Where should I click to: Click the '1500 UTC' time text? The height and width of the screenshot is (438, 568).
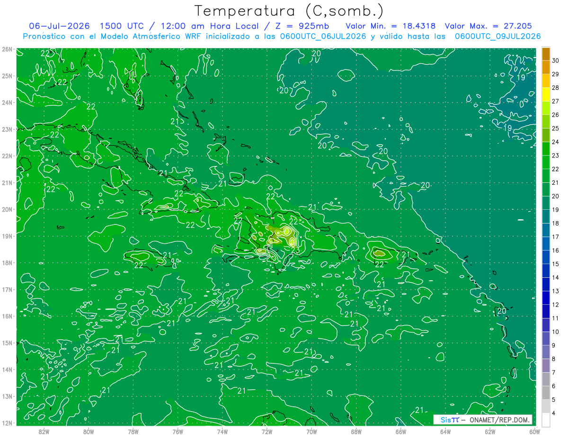pyautogui.click(x=124, y=26)
